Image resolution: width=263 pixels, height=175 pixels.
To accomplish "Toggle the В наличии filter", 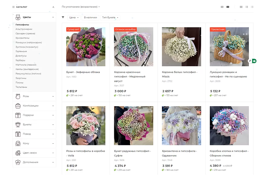I will (91, 18).
